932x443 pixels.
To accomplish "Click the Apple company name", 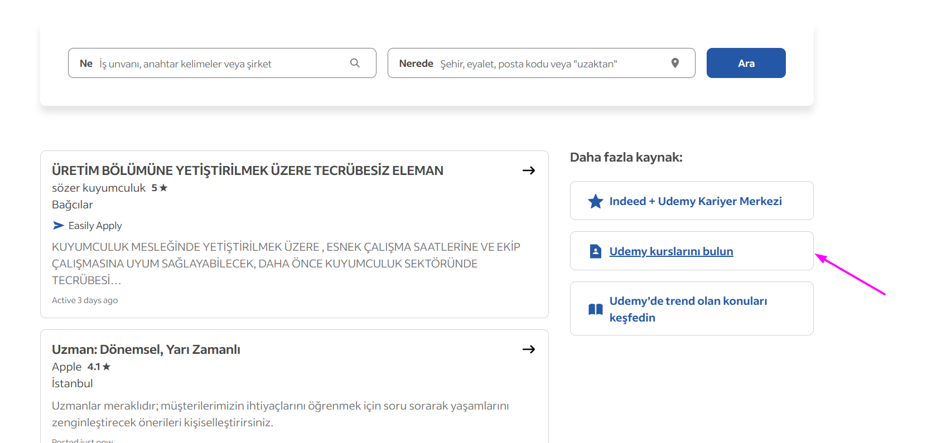I will click(x=67, y=367).
